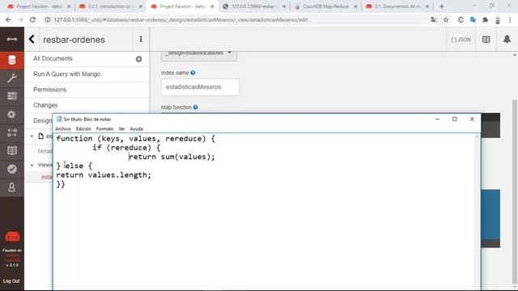Open design document dropdown
518x291 pixels.
click(199, 55)
